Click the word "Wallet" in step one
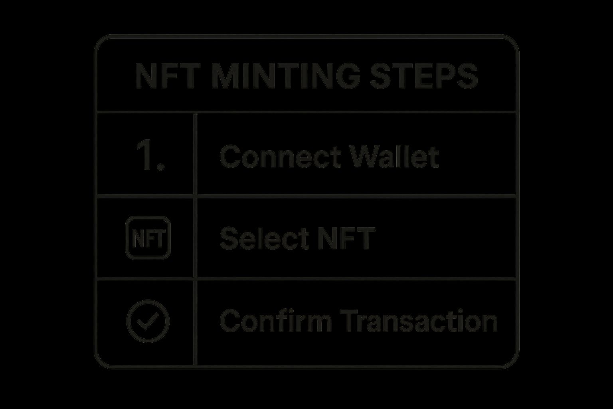Screen dimensions: 613x409 pos(394,156)
